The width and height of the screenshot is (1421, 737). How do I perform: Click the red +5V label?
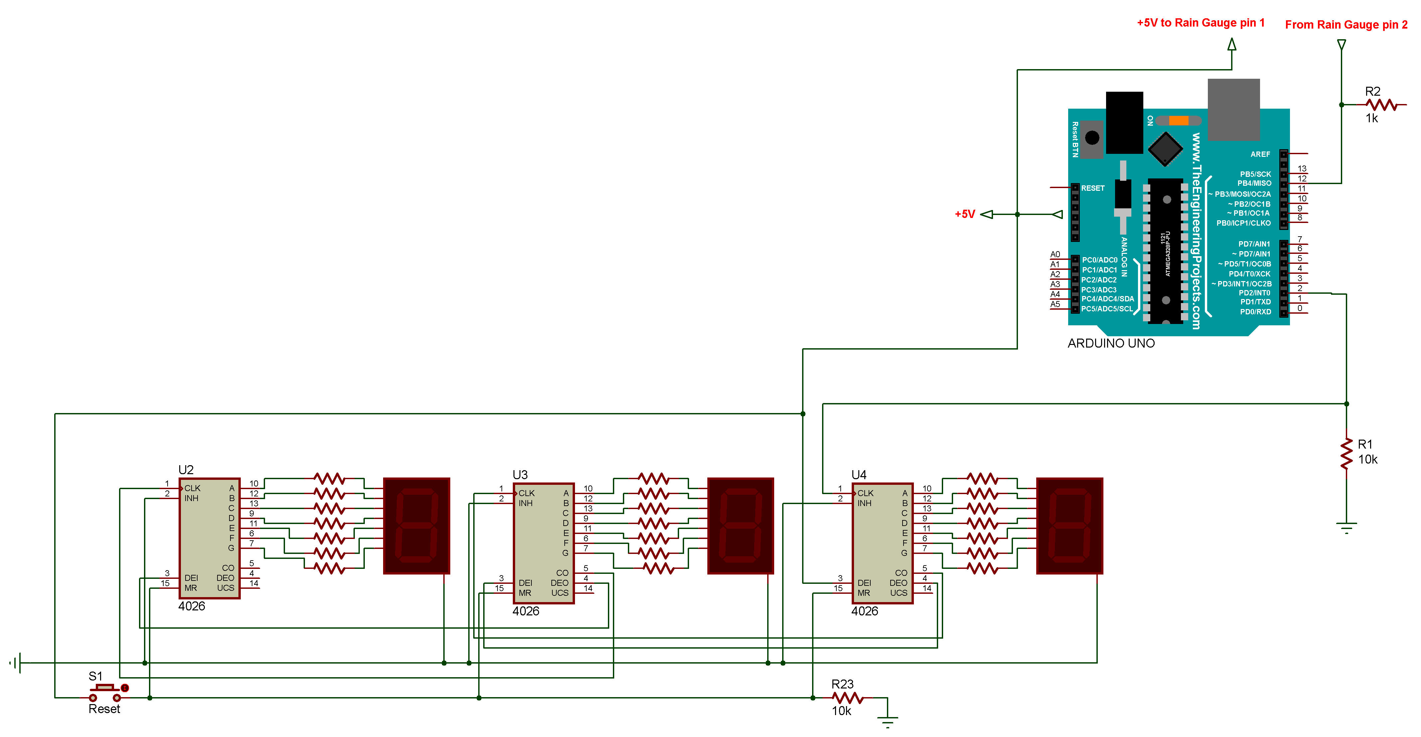tap(965, 214)
